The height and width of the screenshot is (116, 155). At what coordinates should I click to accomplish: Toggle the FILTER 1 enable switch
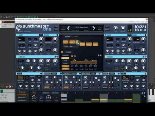(x=17, y=56)
